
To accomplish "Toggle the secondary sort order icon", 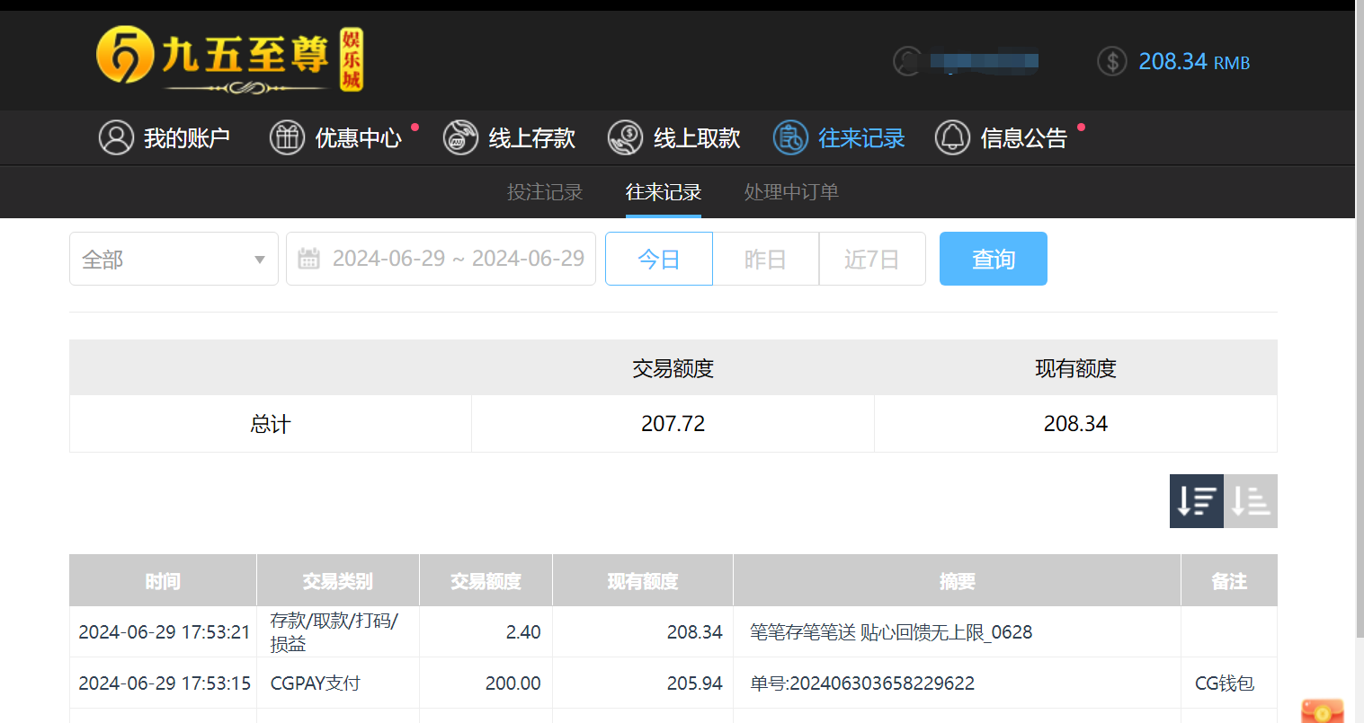I will 1251,501.
